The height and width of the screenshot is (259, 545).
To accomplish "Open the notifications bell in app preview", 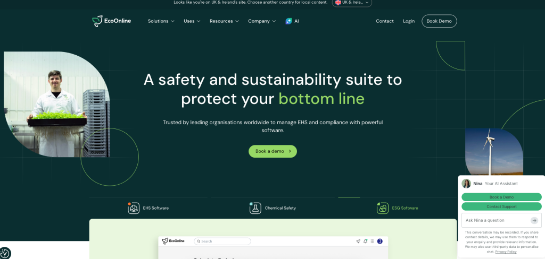I will 365,241.
